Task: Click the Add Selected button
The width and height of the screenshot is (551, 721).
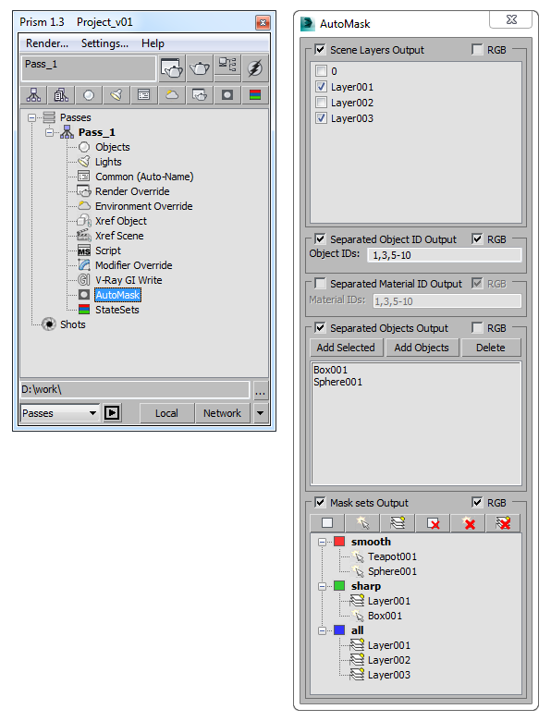Action: tap(346, 348)
